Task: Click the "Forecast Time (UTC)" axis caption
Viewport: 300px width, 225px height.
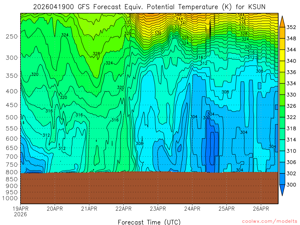Action: [x=149, y=222]
